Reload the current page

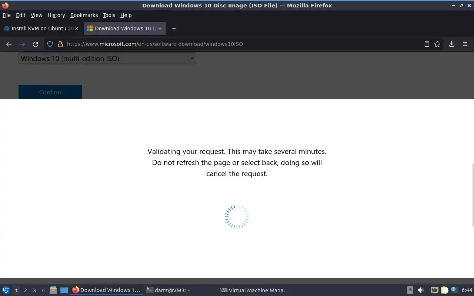(36, 44)
